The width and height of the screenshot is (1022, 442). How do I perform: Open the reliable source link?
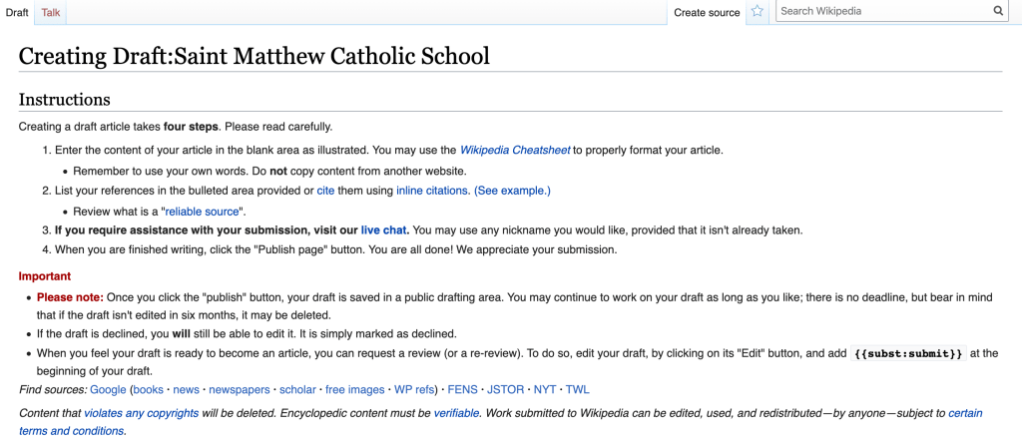click(x=201, y=211)
